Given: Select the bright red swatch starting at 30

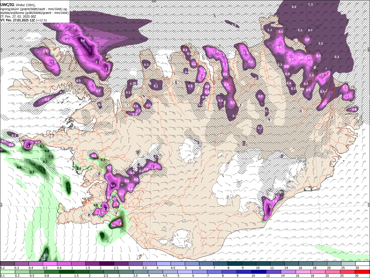Looking at the screenshot, I should point(362,272).
